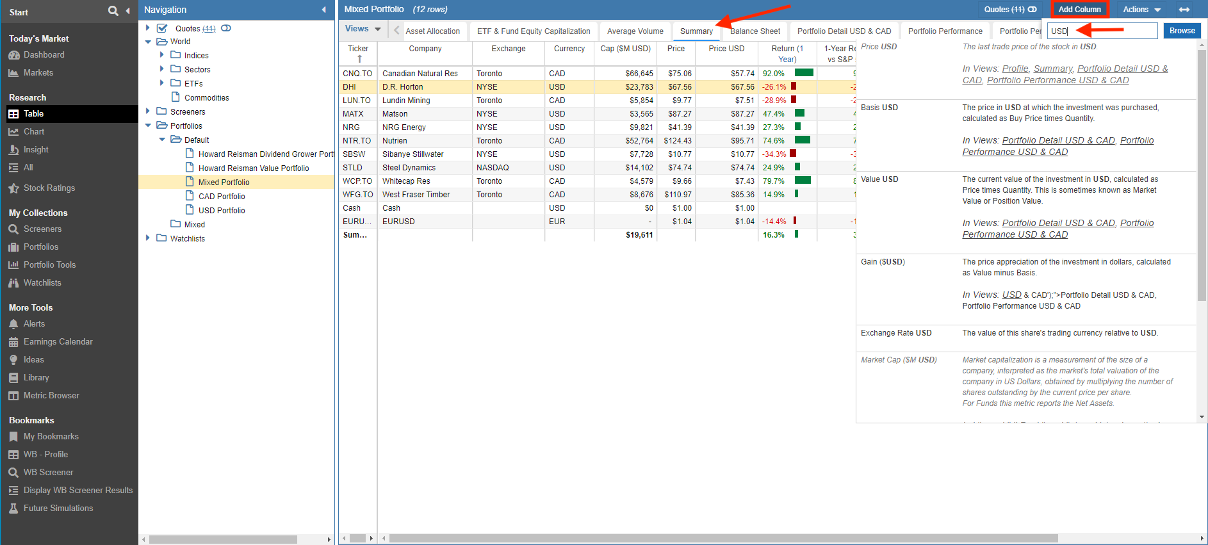
Task: Open Portfolio Detail USD & CAD link under Basis USD
Action: (1058, 141)
